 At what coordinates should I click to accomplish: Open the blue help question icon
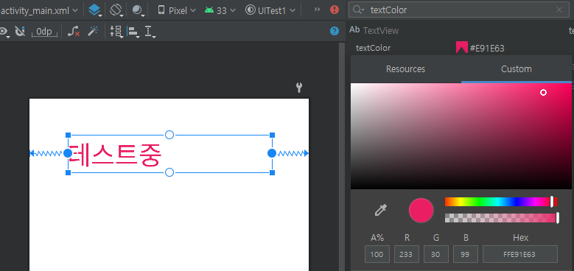(x=335, y=31)
